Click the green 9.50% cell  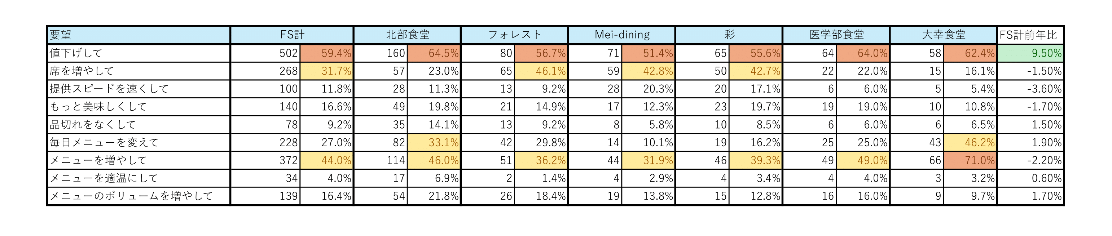1030,53
